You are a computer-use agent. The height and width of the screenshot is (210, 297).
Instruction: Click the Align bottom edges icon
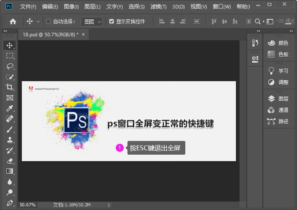235,21
